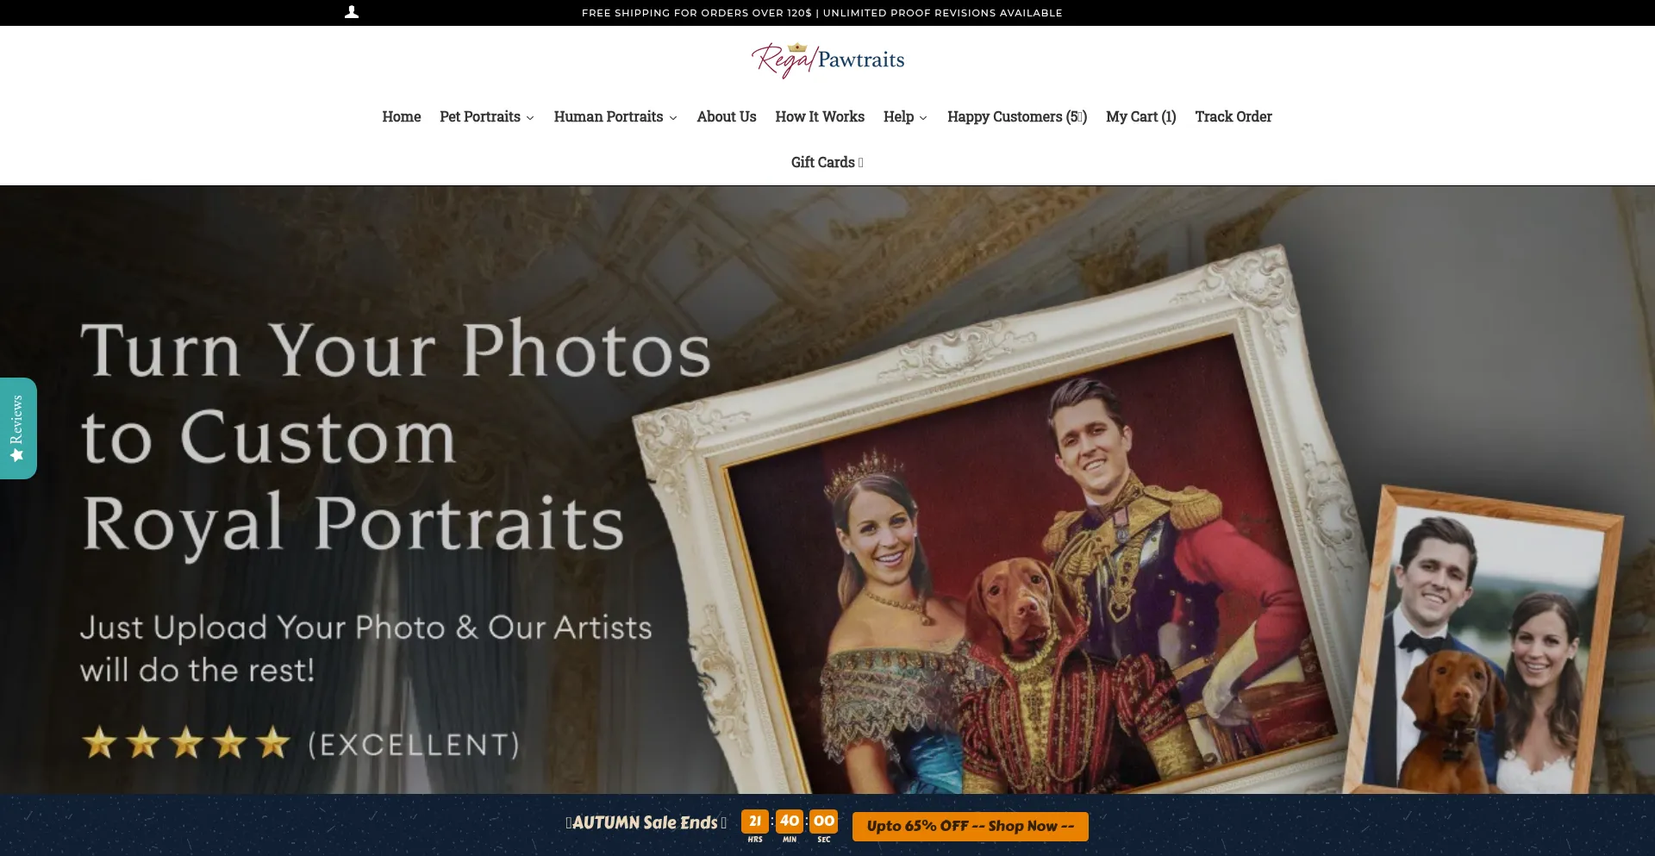Click the seconds countdown tile
Viewport: 1655px width, 856px height.
coord(824,822)
